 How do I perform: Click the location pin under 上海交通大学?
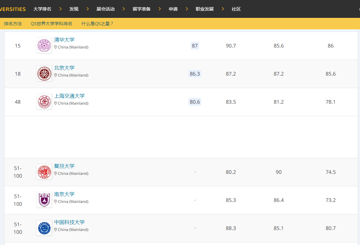pos(55,103)
